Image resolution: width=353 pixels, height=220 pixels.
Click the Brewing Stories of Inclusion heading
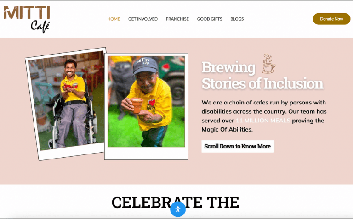[262, 76]
